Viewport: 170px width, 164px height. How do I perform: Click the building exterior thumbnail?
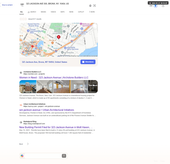click(28, 86)
